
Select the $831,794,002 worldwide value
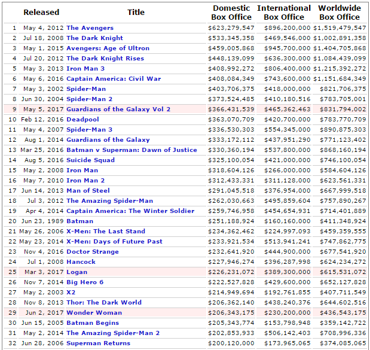pyautogui.click(x=343, y=109)
